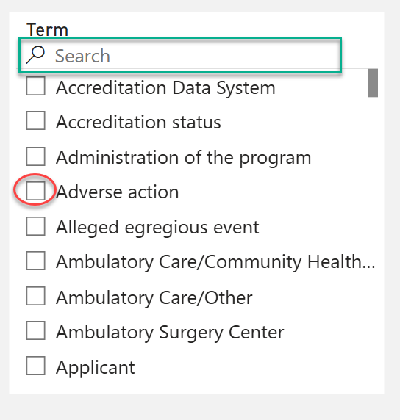Grab the gray vertical scrollbar thumb
400x420 pixels.
click(373, 83)
